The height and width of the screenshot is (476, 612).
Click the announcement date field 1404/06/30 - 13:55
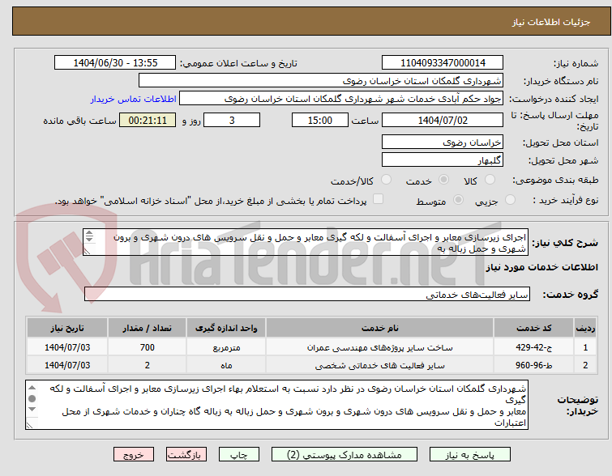pos(115,63)
